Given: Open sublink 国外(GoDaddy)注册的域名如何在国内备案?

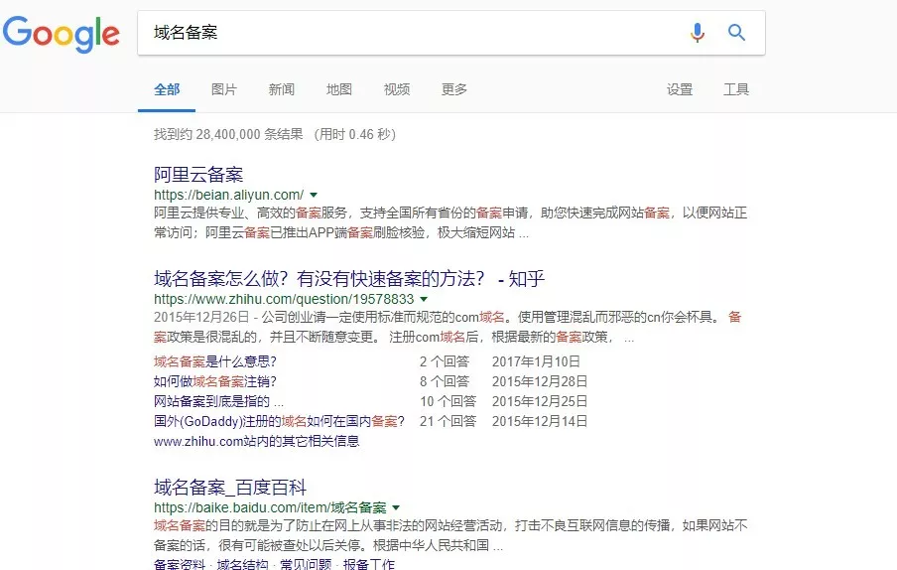Looking at the screenshot, I should (x=279, y=422).
